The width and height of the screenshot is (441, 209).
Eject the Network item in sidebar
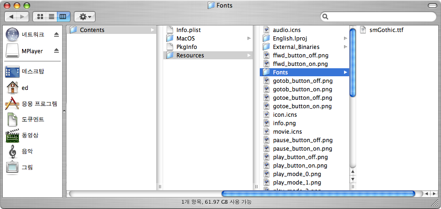pyautogui.click(x=56, y=35)
